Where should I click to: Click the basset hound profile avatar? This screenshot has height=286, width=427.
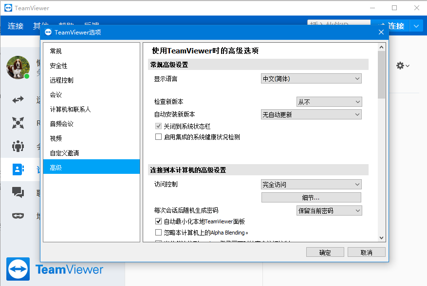coord(18,67)
